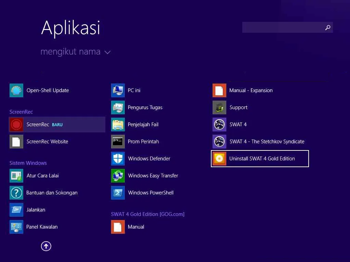This screenshot has width=350, height=262.
Task: Select the SWAT 4 Gold Edition [GOG.com] group header
Action: click(148, 214)
